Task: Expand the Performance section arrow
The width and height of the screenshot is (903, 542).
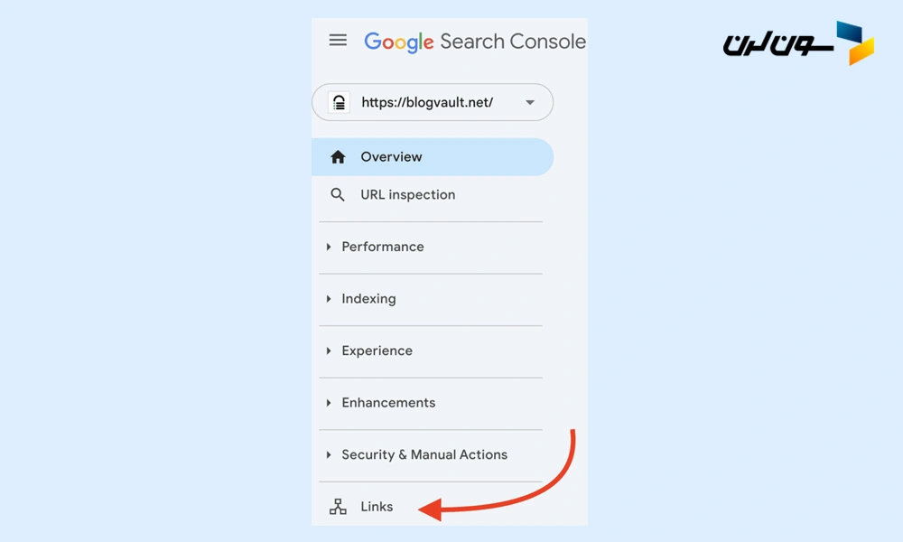Action: pos(329,247)
